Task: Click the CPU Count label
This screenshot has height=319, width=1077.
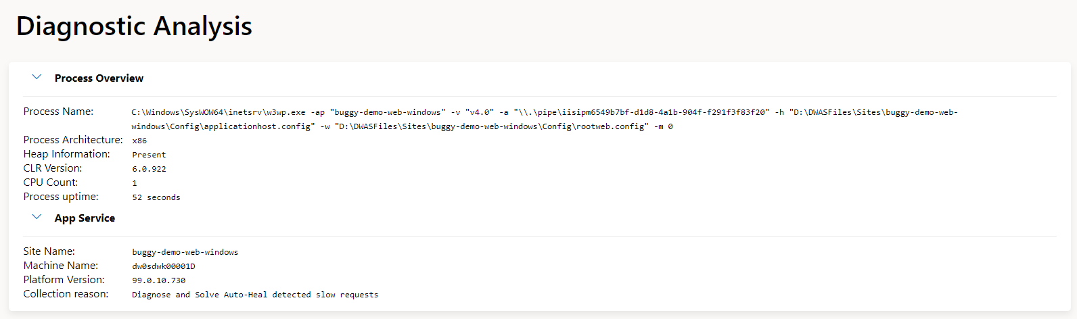Action: [x=51, y=182]
